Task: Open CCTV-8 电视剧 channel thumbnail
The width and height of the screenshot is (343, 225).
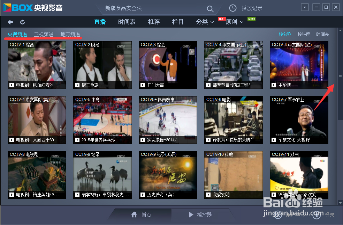Action: pyautogui.click(x=37, y=175)
